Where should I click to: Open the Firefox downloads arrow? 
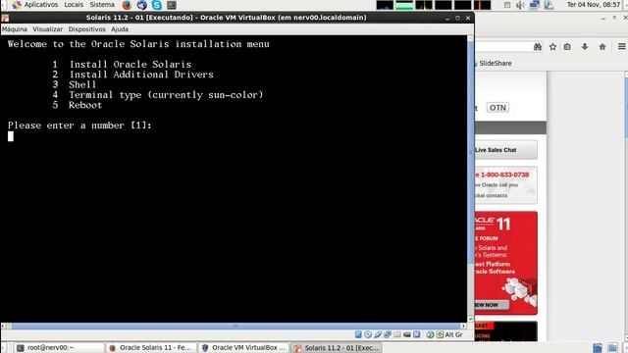tap(585, 47)
